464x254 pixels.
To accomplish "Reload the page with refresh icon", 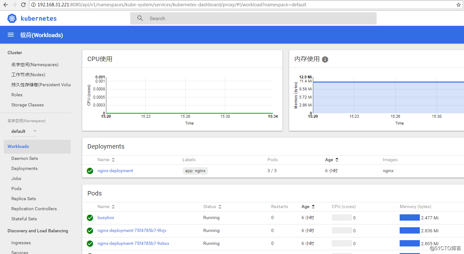I will [x=23, y=5].
